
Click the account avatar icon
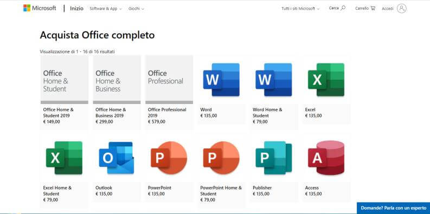click(402, 9)
